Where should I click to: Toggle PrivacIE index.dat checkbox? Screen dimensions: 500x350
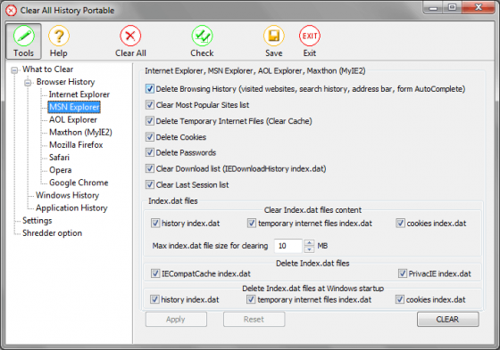click(x=403, y=273)
